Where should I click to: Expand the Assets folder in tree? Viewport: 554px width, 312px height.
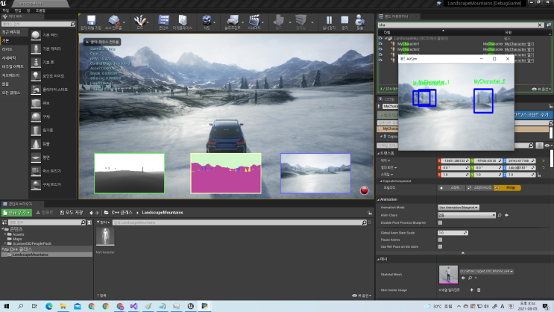[x=5, y=234]
